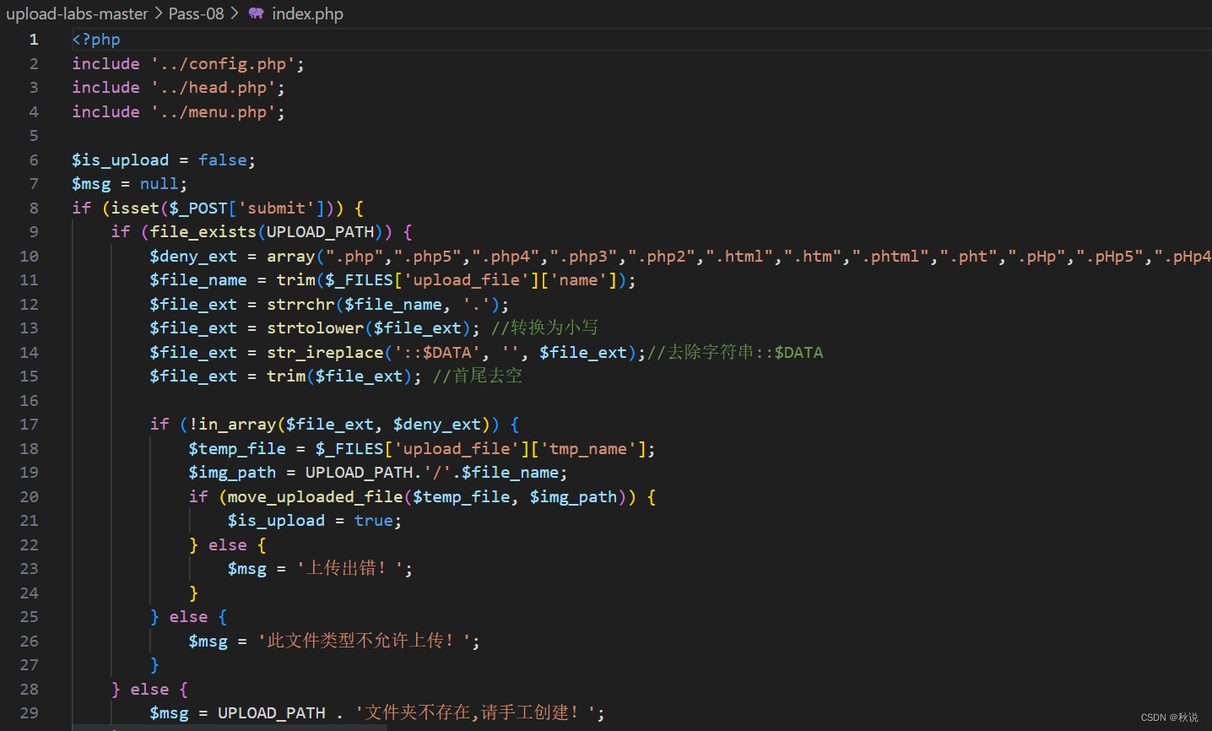Click the closing brace on line 24
Viewport: 1212px width, 731px height.
193,593
